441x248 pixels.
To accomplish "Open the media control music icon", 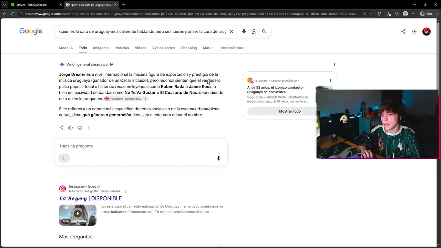I will point(389,14).
